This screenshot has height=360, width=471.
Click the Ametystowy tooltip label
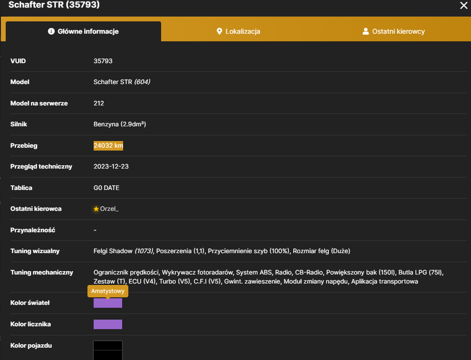coord(108,291)
